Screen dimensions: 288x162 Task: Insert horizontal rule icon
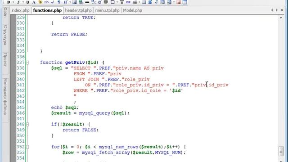[87, 2]
